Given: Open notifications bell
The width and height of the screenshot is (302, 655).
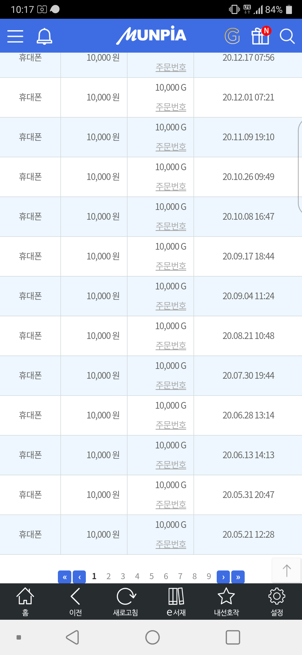Looking at the screenshot, I should pos(44,36).
